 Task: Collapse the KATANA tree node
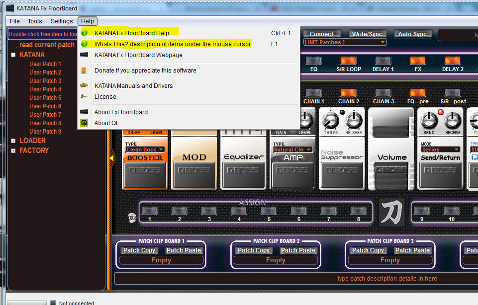coord(13,55)
